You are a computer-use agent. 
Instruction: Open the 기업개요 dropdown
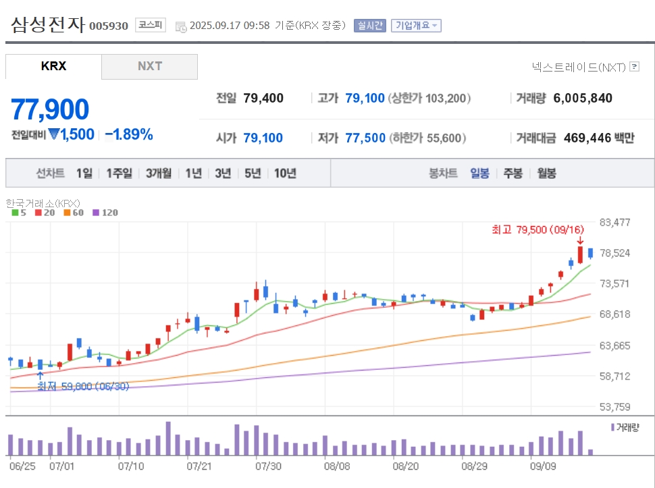pos(416,26)
